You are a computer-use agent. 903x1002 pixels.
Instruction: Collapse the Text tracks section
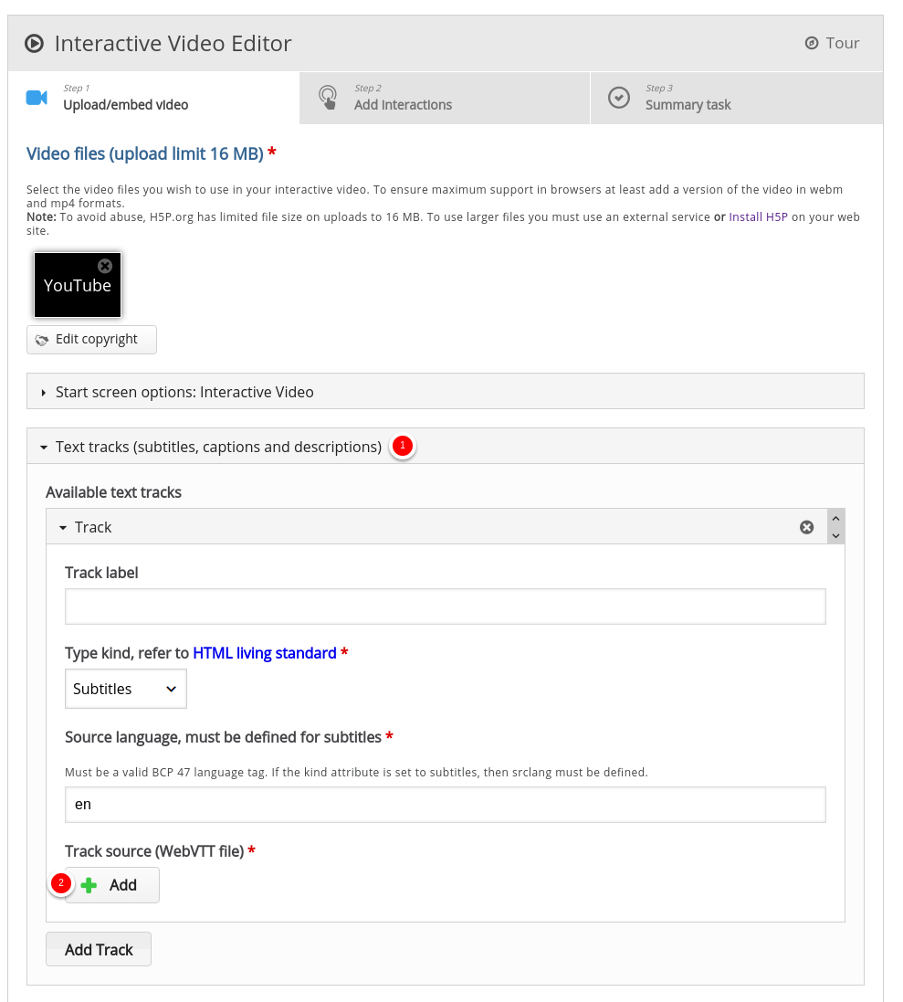pos(446,446)
